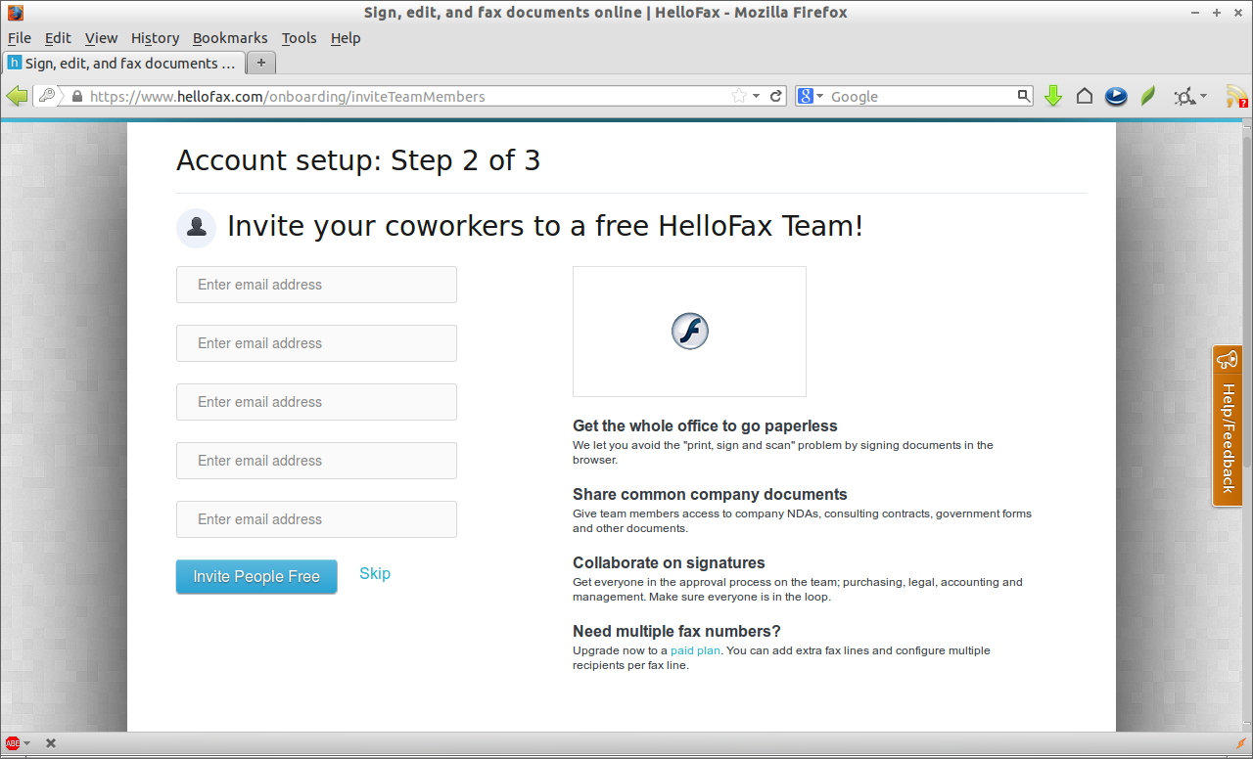Activate the Flash plugin placeholder
Viewport: 1253px width, 759px height.
[689, 332]
